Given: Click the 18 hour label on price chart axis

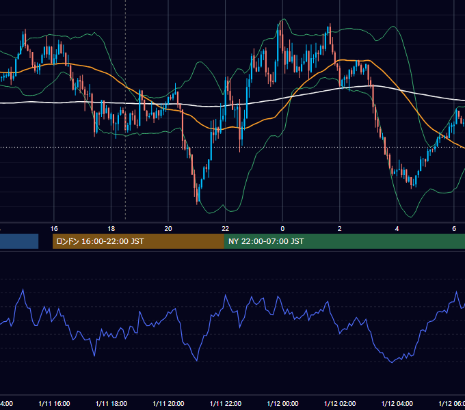Looking at the screenshot, I should 111,229.
